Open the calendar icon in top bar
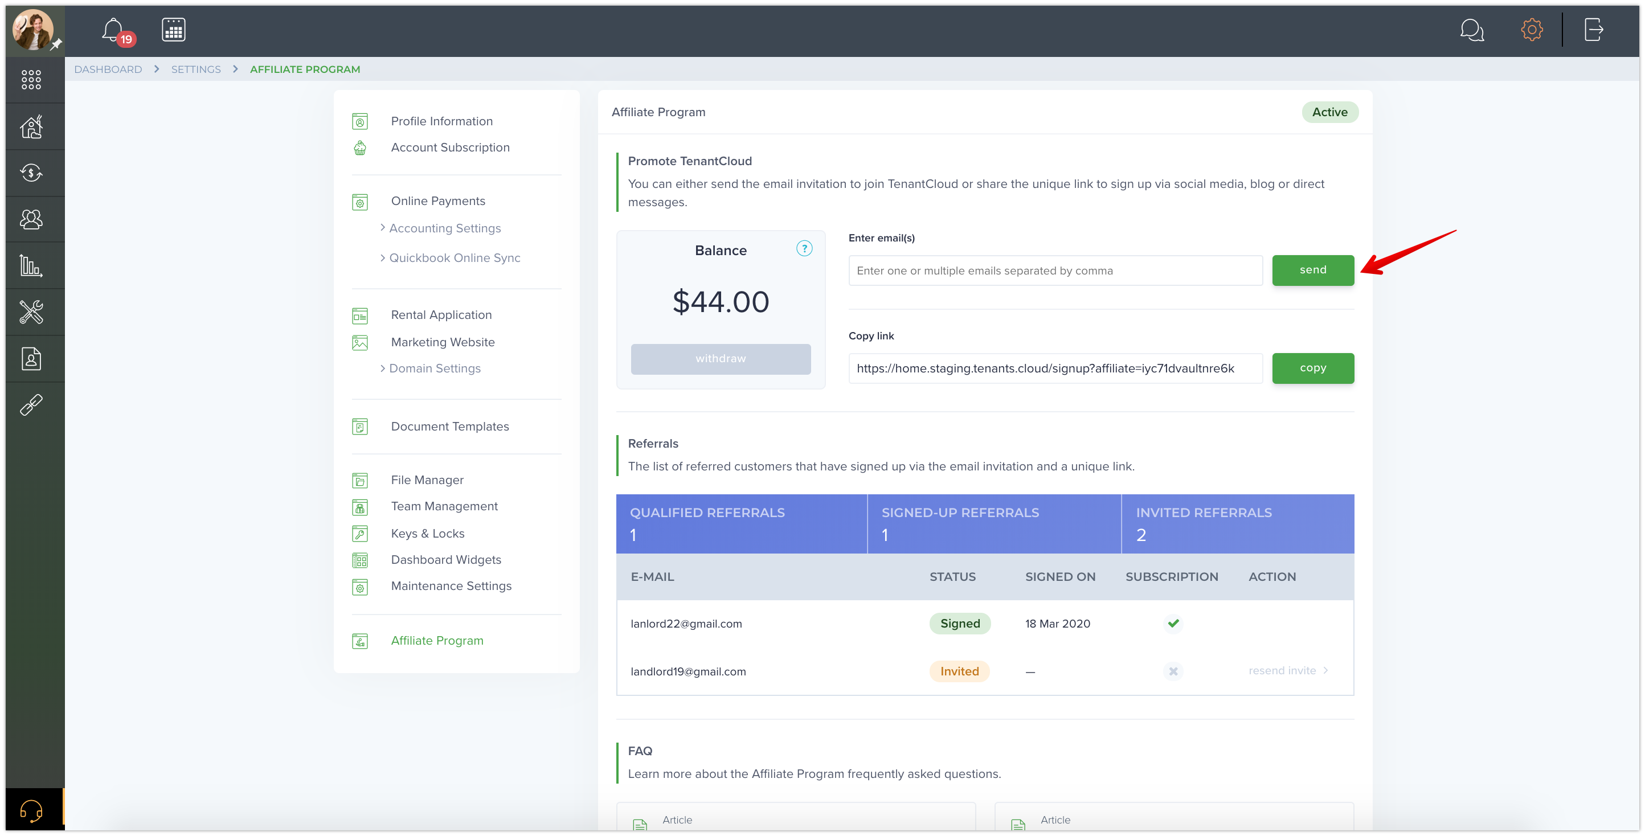Screen dimensions: 1645x836 tap(173, 30)
